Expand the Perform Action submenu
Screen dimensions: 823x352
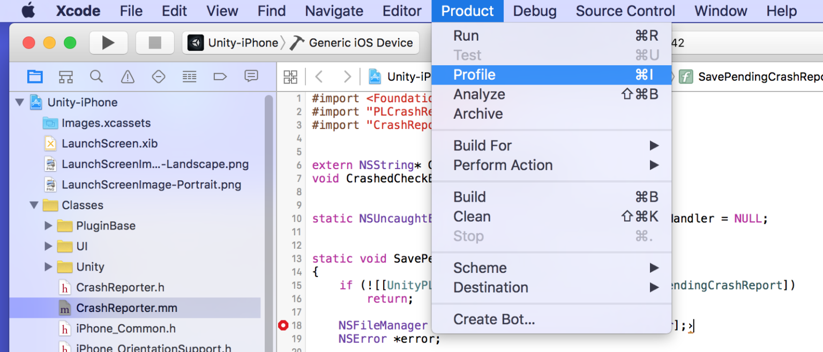click(551, 165)
